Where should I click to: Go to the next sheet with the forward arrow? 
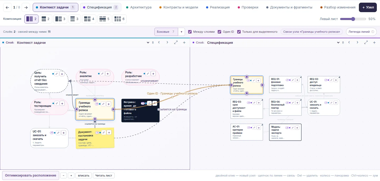(26, 7)
